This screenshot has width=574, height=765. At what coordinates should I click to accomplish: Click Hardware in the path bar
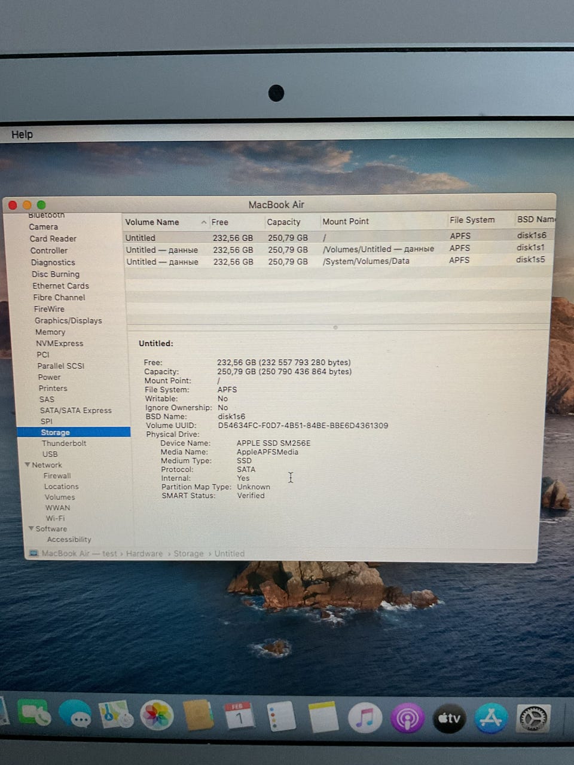point(144,553)
